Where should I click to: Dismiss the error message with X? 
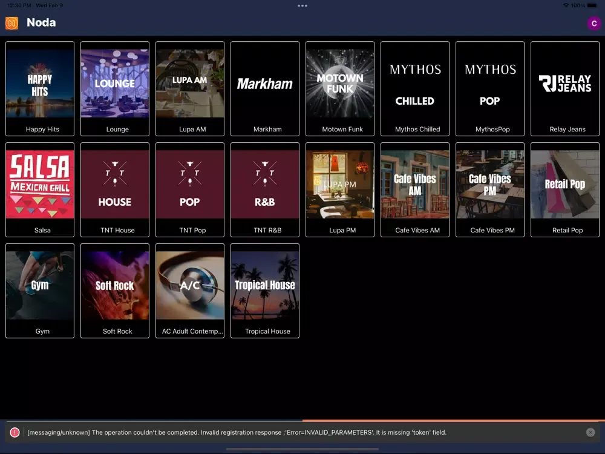590,432
